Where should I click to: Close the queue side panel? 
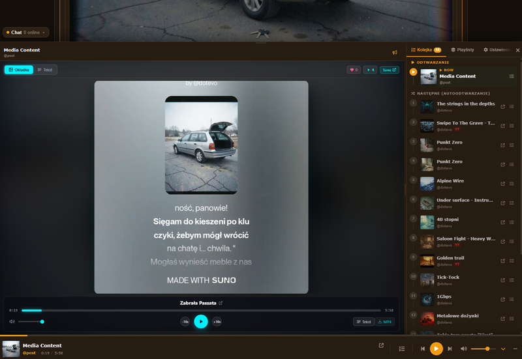517,50
